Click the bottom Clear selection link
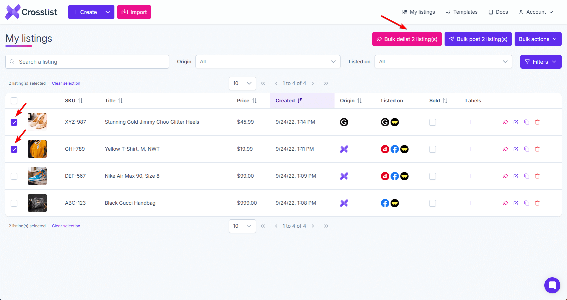The image size is (567, 300). (x=66, y=226)
